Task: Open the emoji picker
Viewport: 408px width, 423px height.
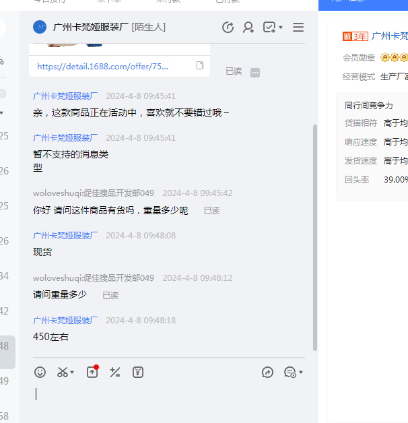Action: [40, 372]
